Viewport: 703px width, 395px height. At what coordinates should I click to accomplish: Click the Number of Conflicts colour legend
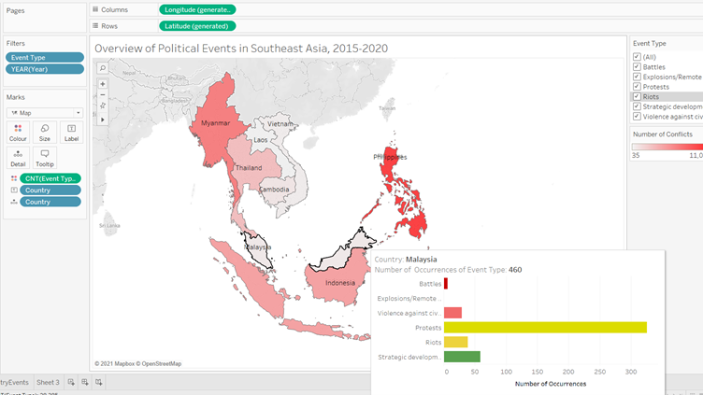pos(667,146)
